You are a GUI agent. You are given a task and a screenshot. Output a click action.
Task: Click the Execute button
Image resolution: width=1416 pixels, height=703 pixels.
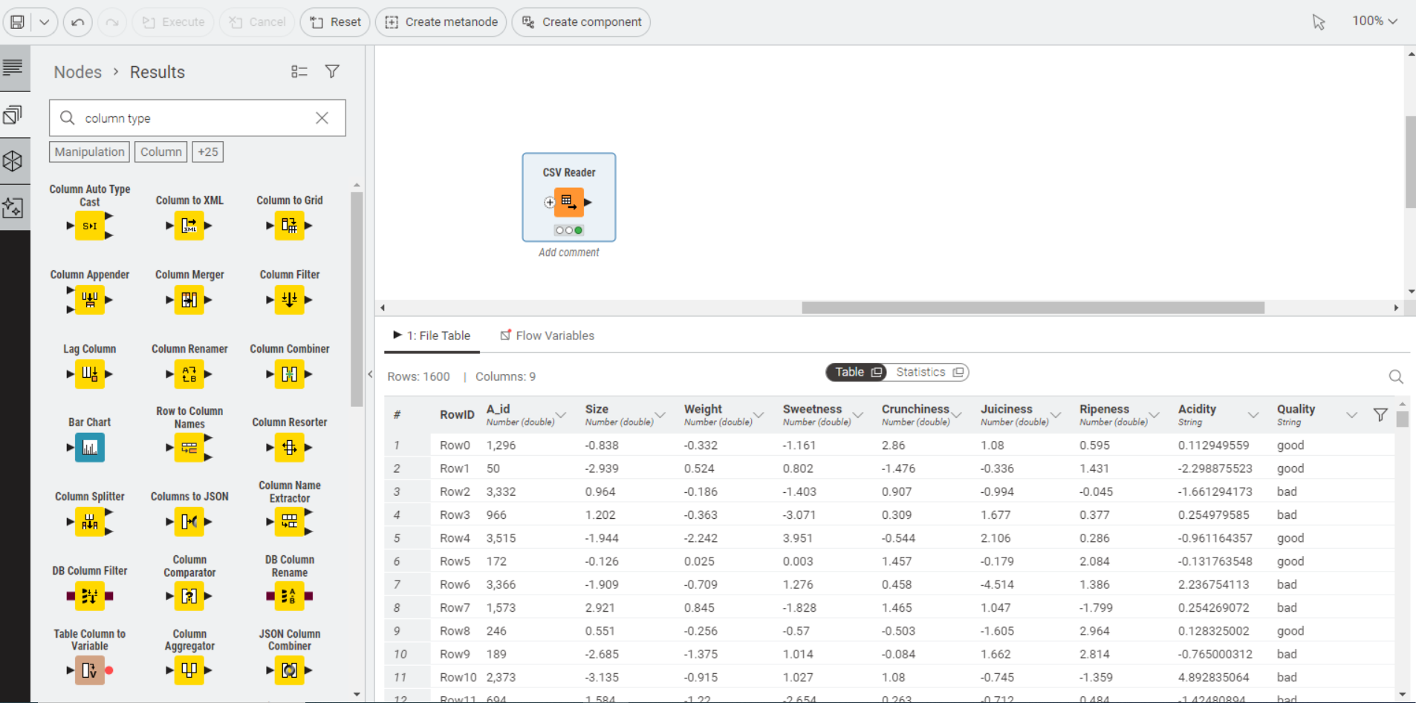pyautogui.click(x=174, y=22)
